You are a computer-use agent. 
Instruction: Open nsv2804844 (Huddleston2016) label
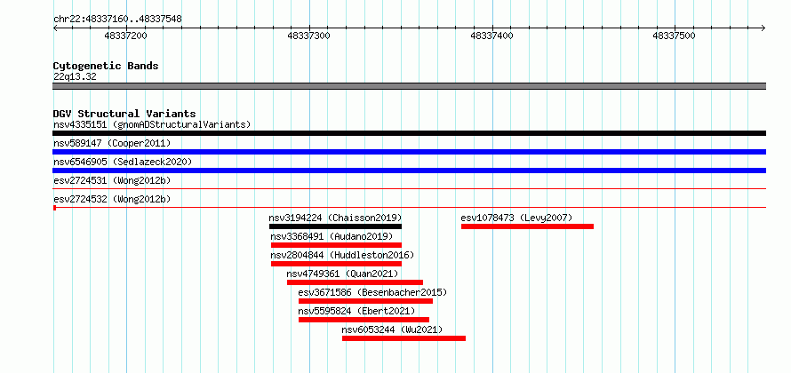342,255
